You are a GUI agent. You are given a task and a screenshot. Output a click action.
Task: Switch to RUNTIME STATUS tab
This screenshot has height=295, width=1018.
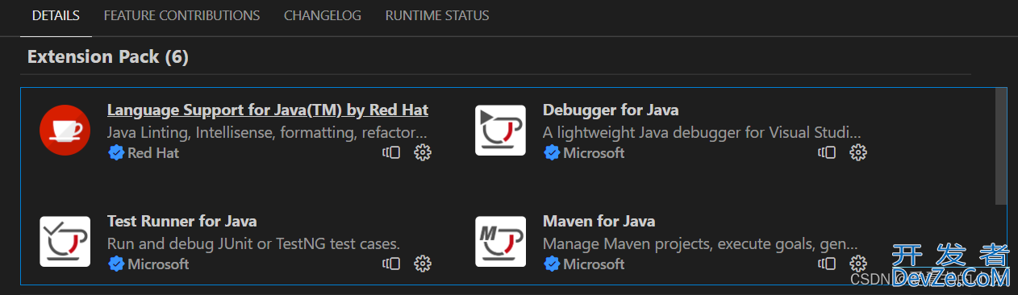tap(437, 15)
